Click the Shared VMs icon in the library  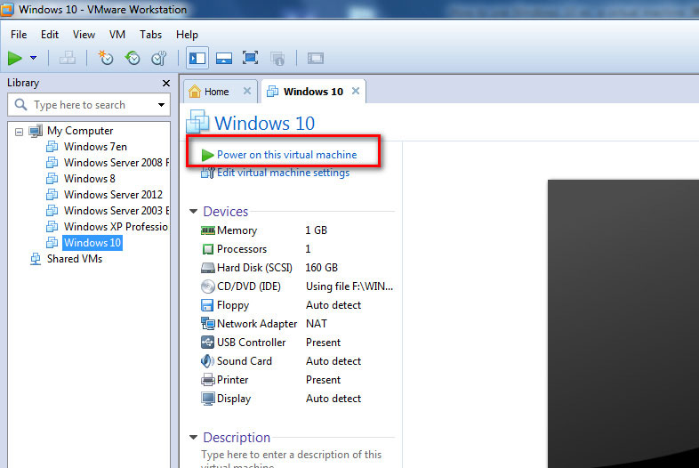36,259
